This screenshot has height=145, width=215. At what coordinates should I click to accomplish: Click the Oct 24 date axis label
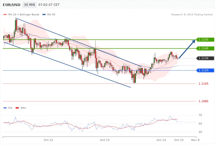[x=161, y=140]
